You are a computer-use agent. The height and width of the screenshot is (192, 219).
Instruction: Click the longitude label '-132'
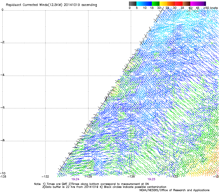pos(45,177)
